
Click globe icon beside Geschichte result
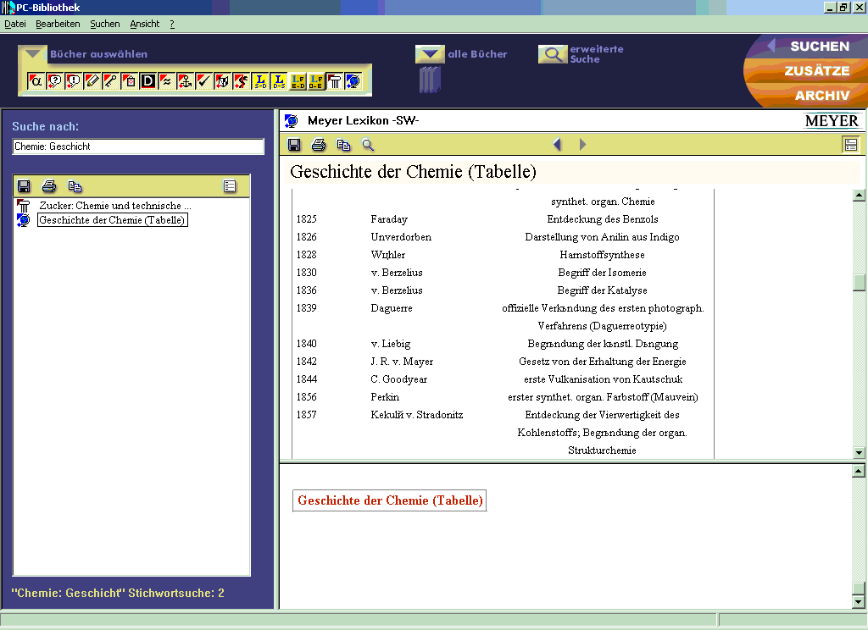23,220
